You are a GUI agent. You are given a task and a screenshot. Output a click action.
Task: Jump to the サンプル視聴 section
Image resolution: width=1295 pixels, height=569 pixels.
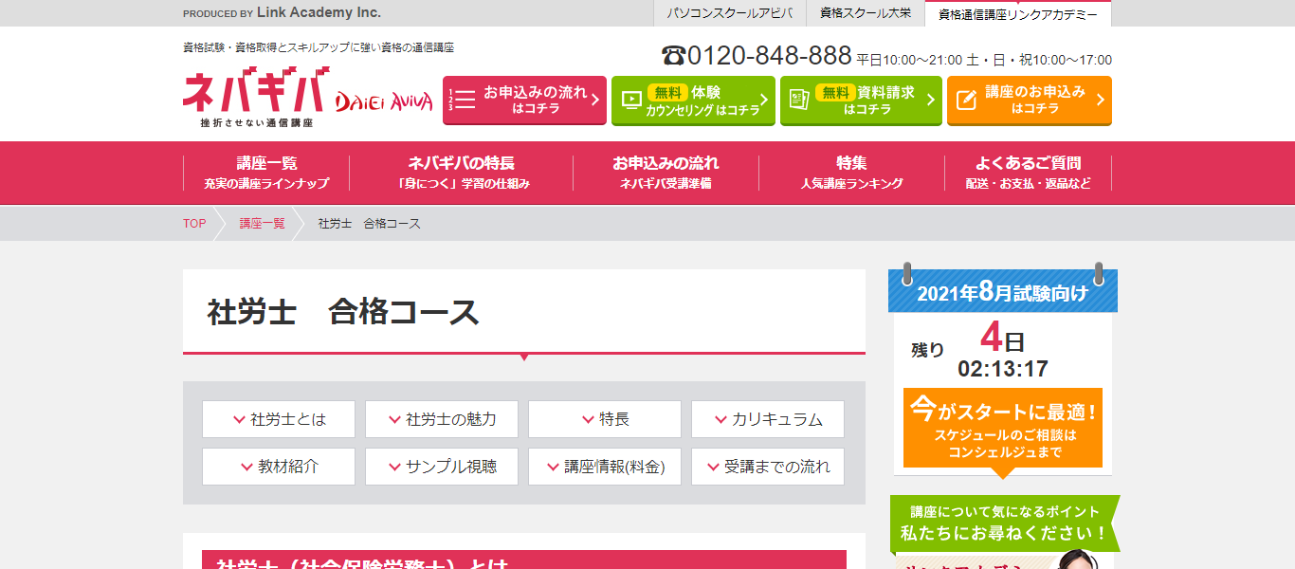click(x=442, y=467)
